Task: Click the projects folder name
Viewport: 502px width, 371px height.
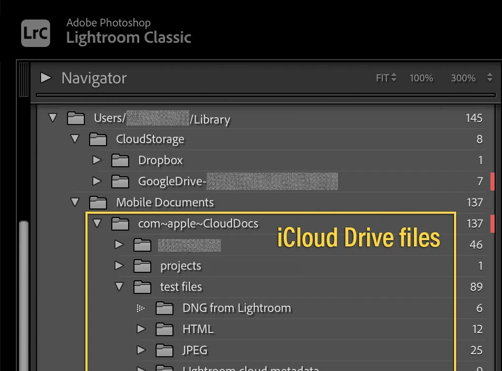Action: (x=181, y=266)
